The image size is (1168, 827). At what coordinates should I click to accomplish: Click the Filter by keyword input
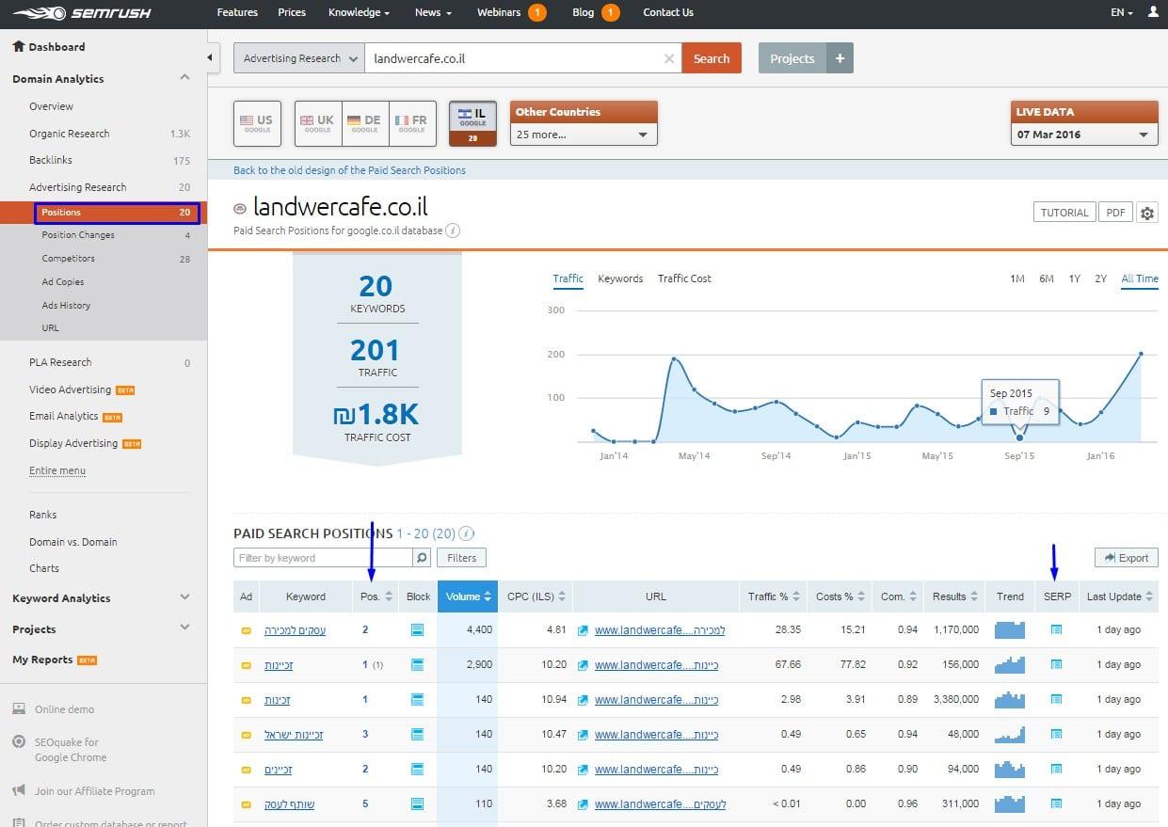[x=323, y=558]
